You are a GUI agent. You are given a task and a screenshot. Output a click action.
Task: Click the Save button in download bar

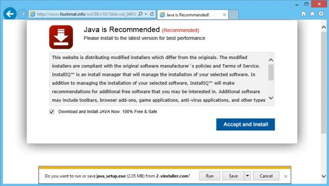pos(233,176)
